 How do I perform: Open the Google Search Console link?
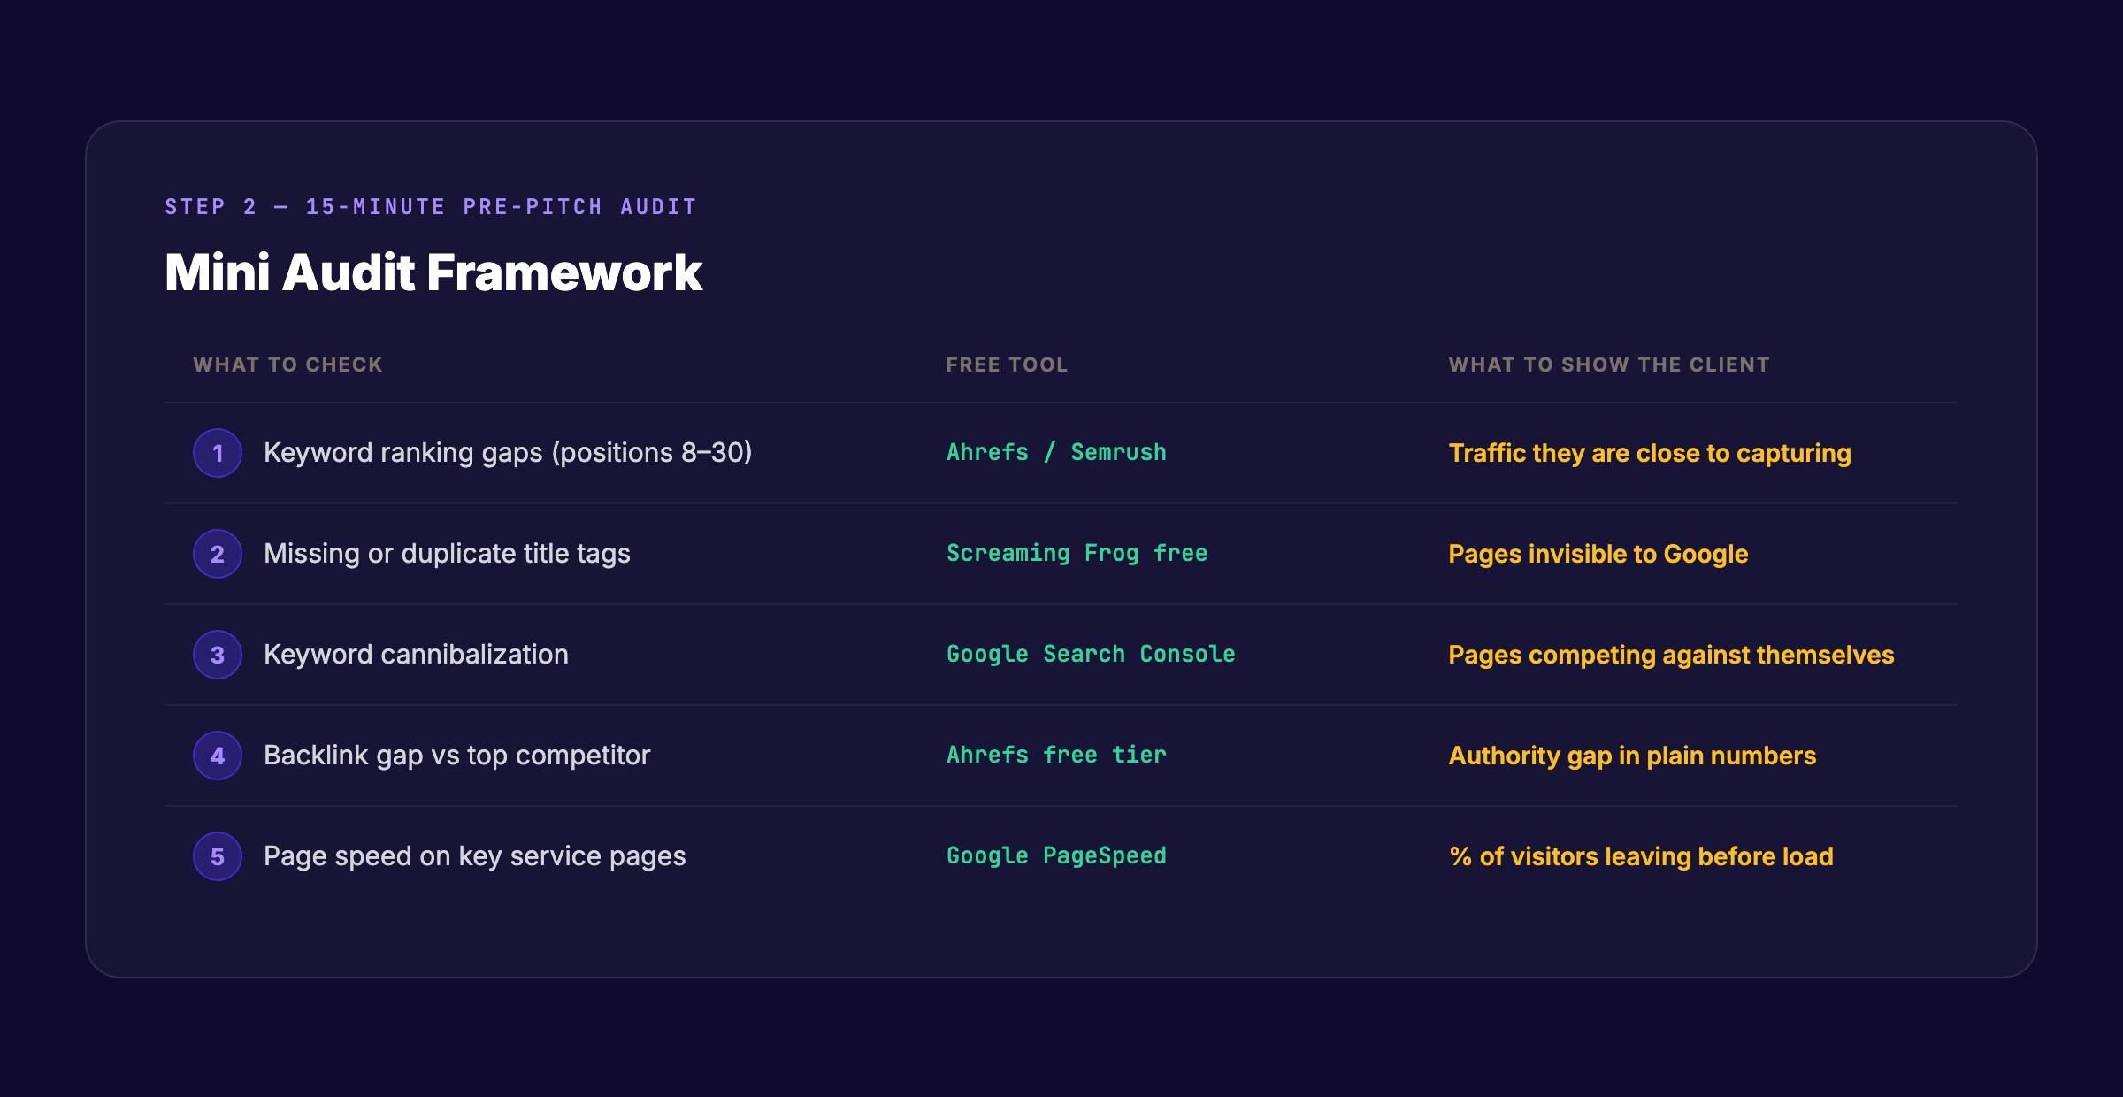click(1090, 654)
